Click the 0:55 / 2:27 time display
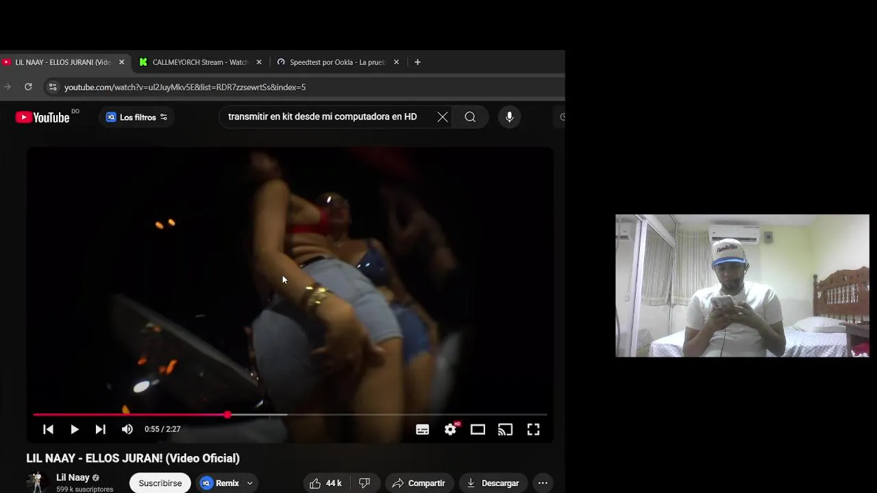Viewport: 877px width, 493px height. coord(162,429)
